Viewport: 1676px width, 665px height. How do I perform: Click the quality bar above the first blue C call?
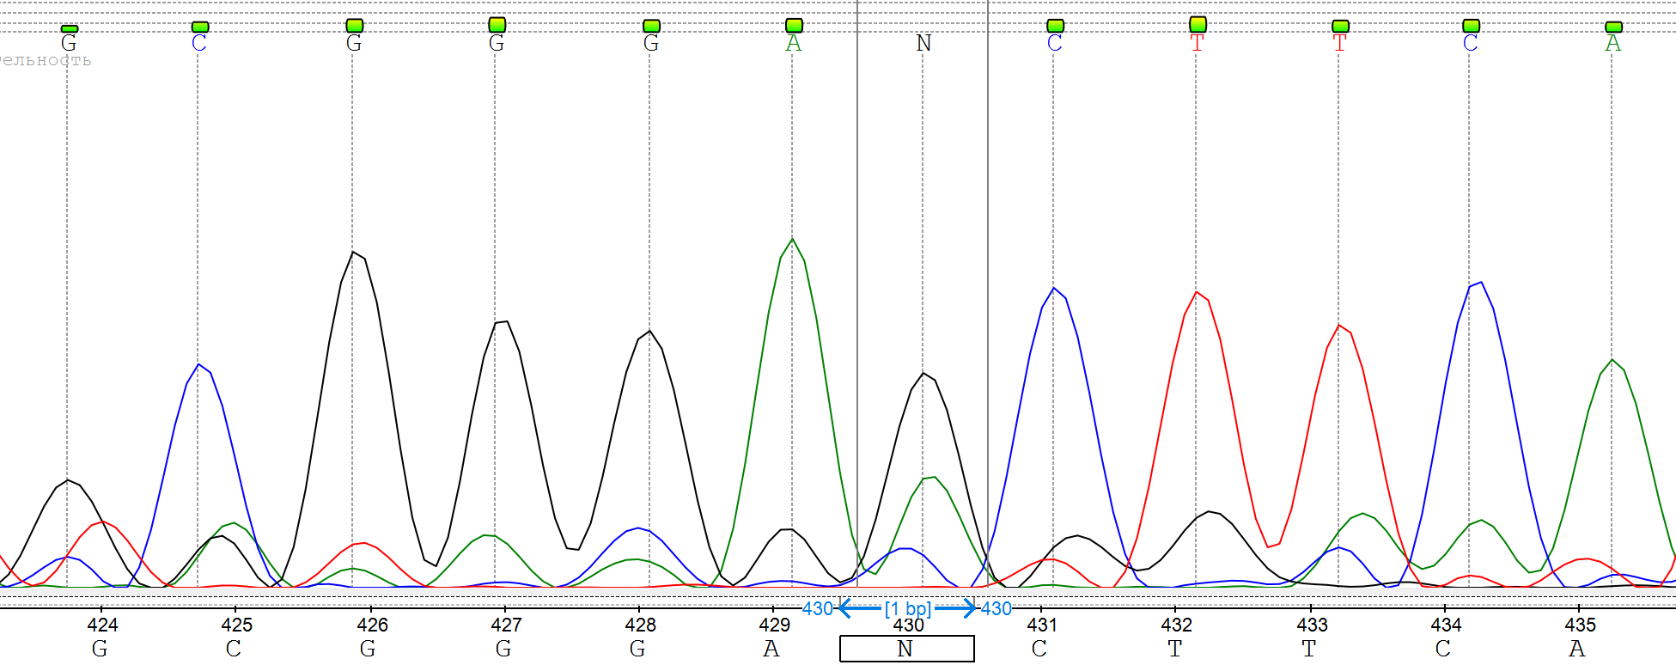click(x=200, y=27)
